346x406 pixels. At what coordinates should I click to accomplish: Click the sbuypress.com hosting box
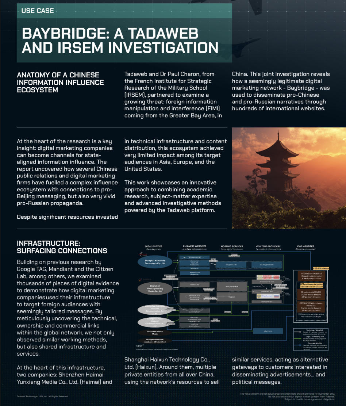pos(231,265)
